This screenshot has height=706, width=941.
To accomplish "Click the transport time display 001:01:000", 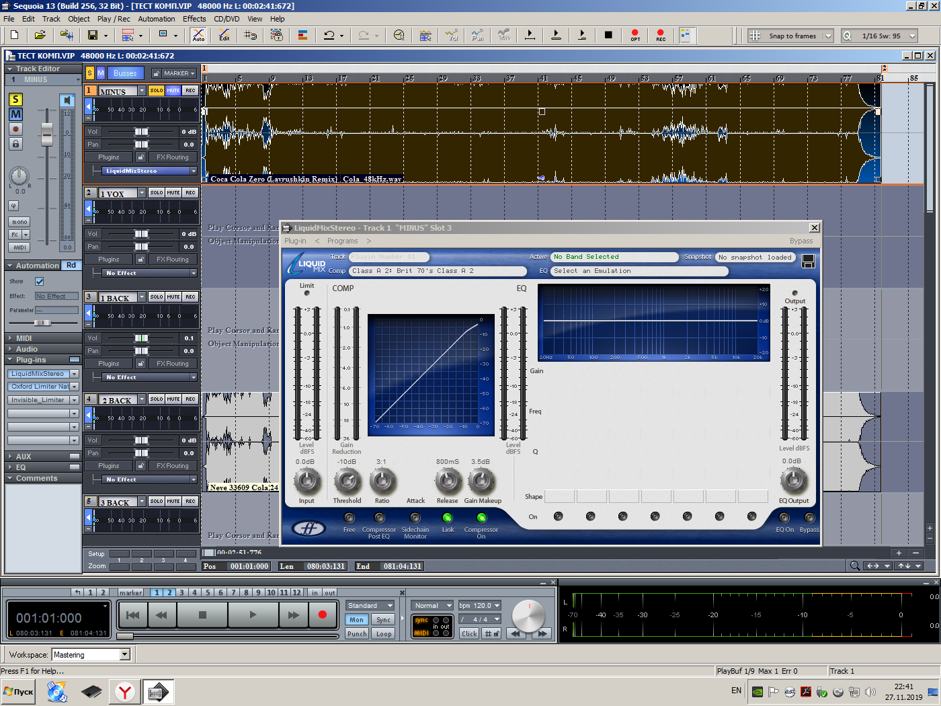I will 49,618.
